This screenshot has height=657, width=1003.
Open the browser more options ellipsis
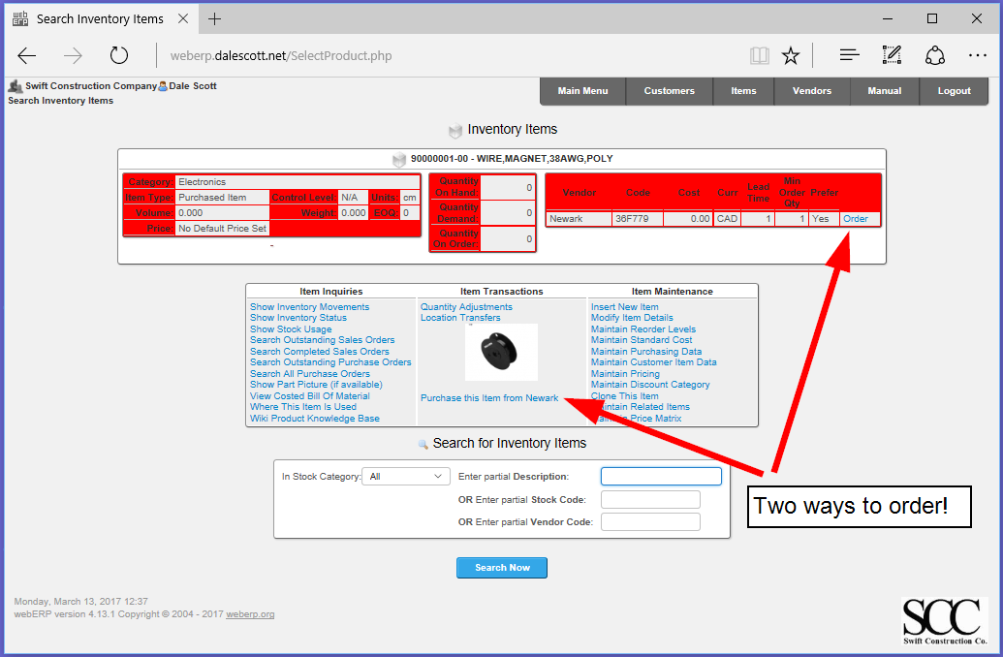(x=978, y=55)
